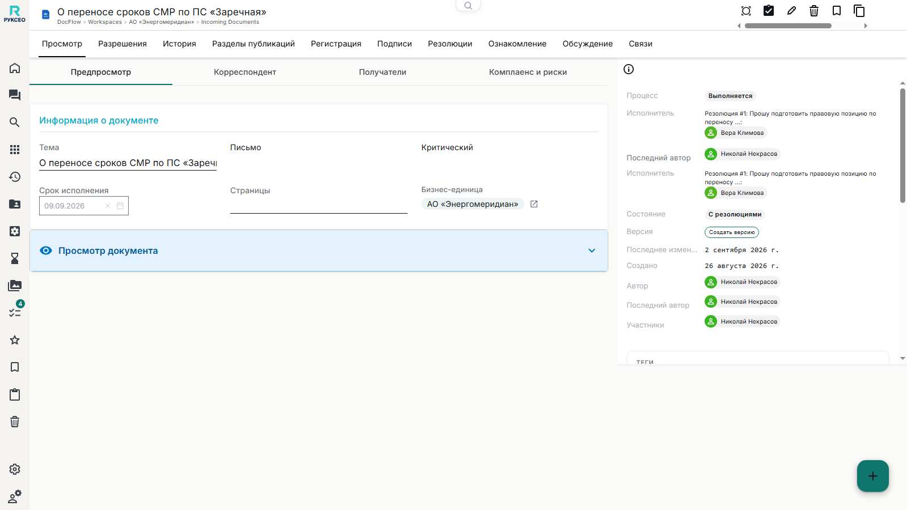
Task: Expand the Просмотр документа section chevron
Action: [x=592, y=250]
